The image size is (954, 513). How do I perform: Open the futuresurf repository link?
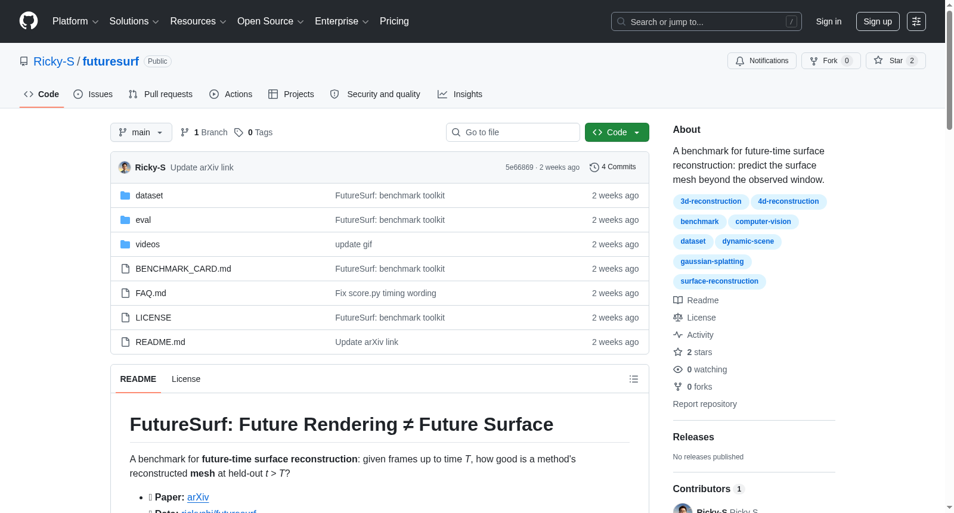tap(111, 61)
